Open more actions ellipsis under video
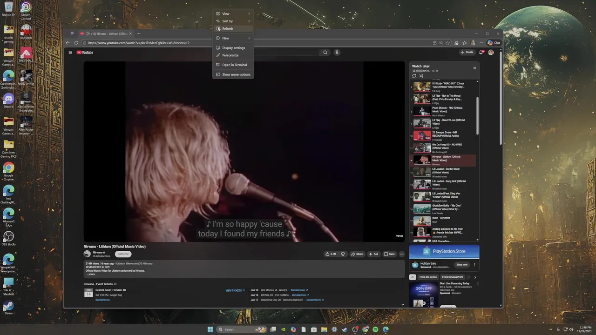Screen dimensions: 596x335 pos(402,254)
